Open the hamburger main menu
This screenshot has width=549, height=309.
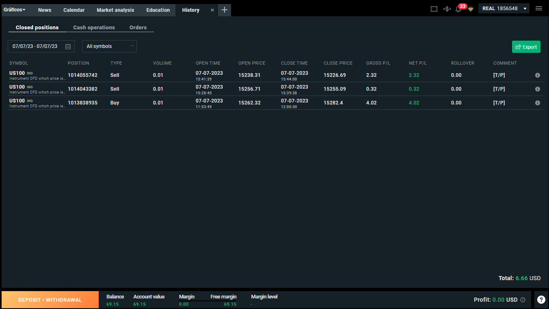[539, 9]
